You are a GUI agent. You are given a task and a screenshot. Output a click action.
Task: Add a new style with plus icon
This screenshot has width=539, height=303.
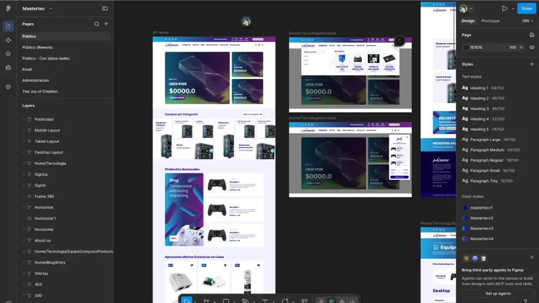coord(532,64)
